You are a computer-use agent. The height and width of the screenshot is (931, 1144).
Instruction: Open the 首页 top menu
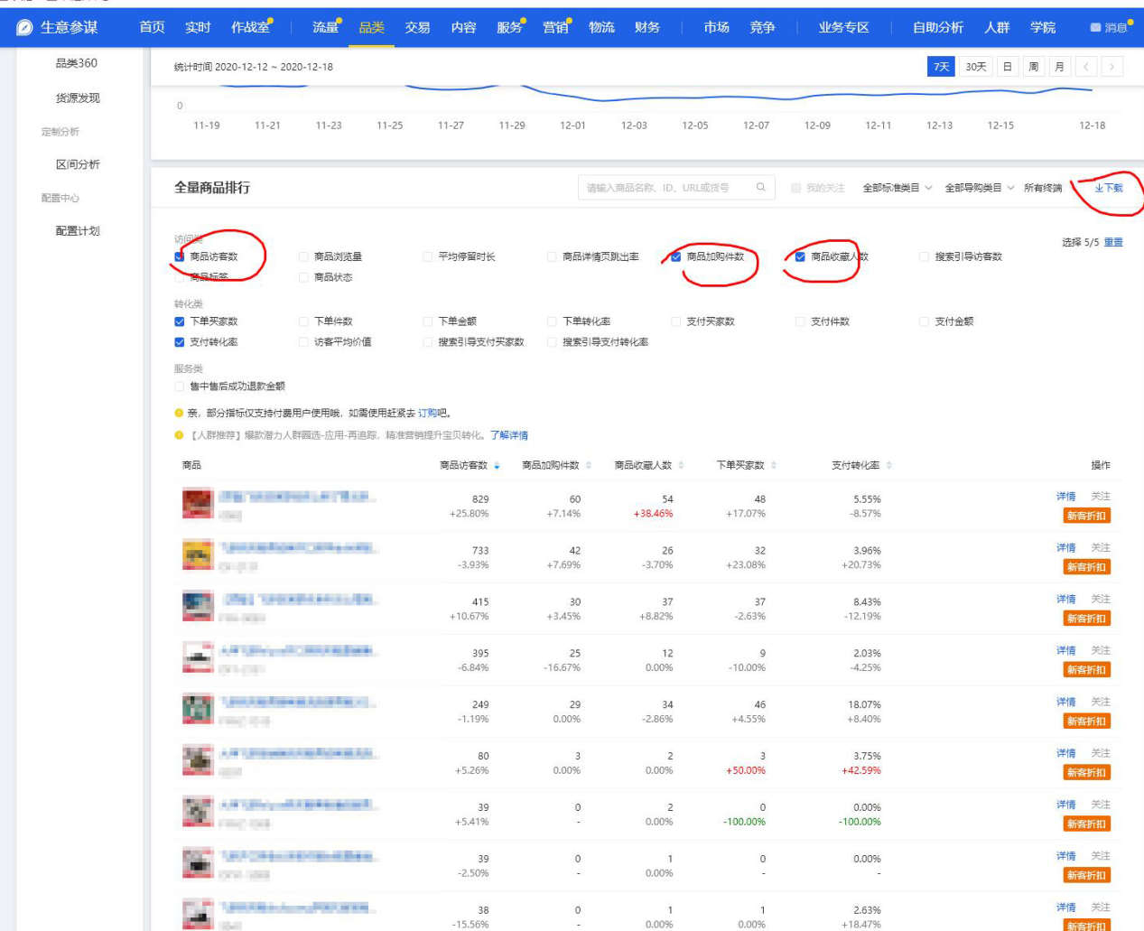pyautogui.click(x=153, y=28)
